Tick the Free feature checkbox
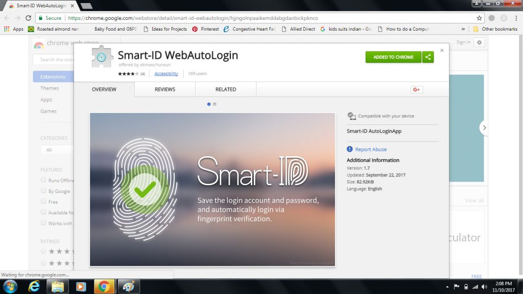This screenshot has width=523, height=294. (43, 202)
